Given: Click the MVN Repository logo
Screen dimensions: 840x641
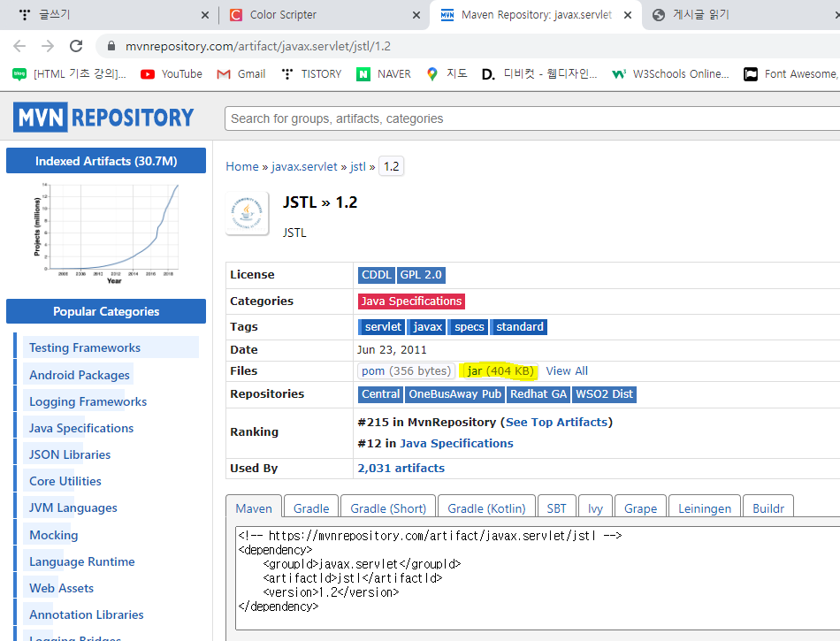Looking at the screenshot, I should 104,118.
